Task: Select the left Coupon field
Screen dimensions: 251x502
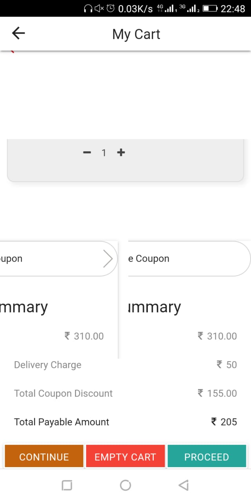Action: pos(59,259)
